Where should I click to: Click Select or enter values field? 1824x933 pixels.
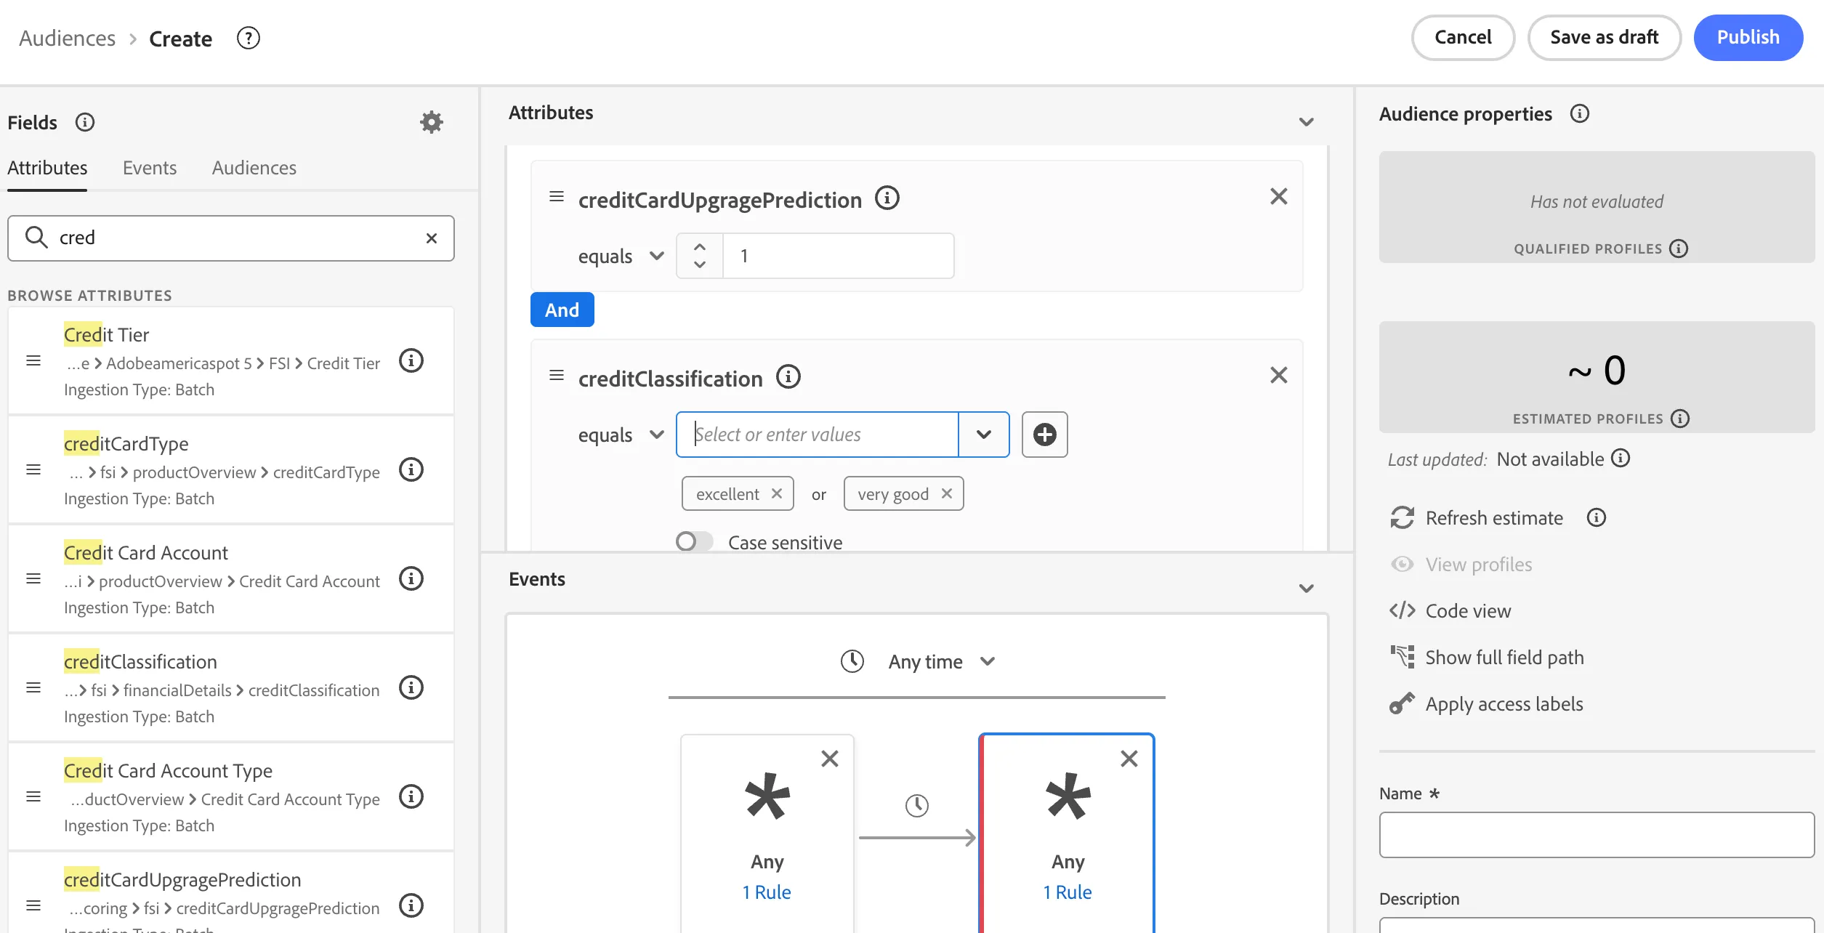818,435
